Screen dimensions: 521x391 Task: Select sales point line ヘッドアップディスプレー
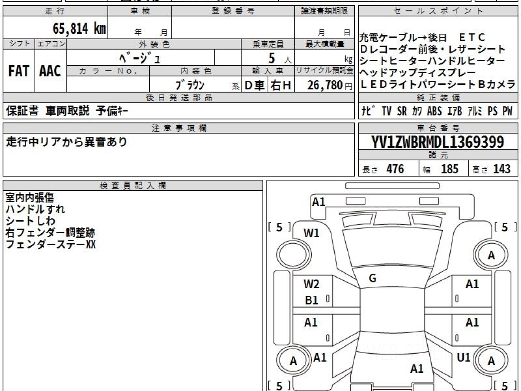[x=418, y=73]
